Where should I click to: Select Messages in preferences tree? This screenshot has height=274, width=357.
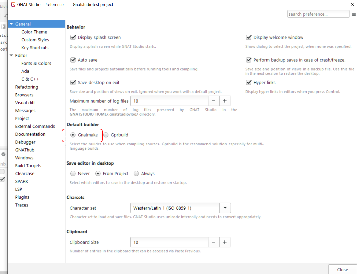tap(25, 111)
